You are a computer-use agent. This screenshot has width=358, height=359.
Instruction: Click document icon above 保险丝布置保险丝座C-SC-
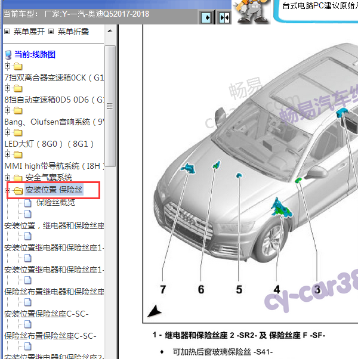[27, 324]
